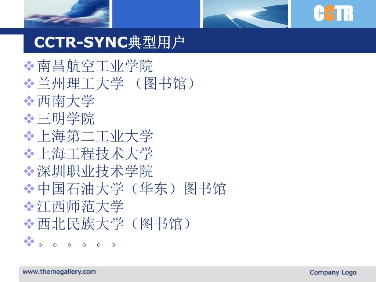Click the bullet beside 江西师范大学

[x=29, y=206]
